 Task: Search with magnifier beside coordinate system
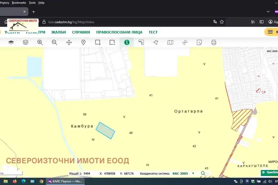click(203, 173)
